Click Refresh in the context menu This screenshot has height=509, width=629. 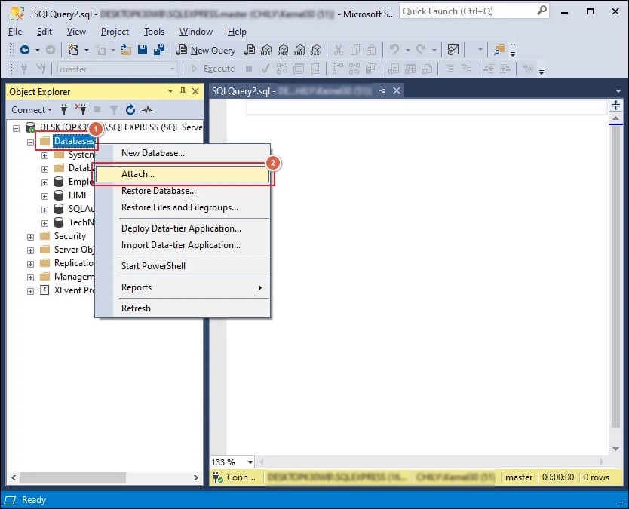183,308
